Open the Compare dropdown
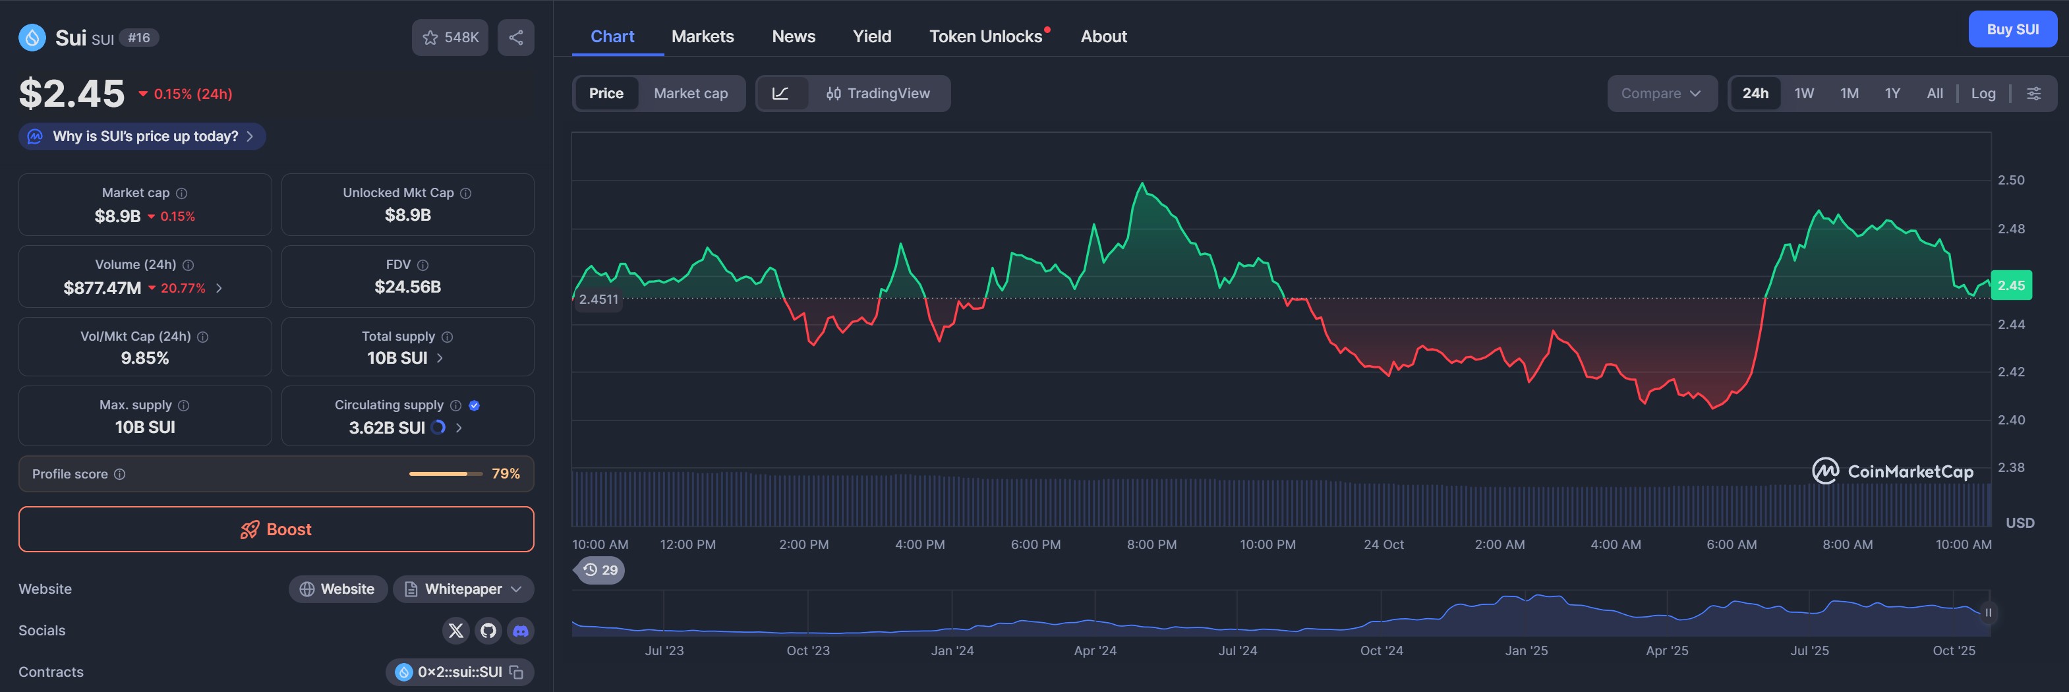2069x692 pixels. point(1662,93)
